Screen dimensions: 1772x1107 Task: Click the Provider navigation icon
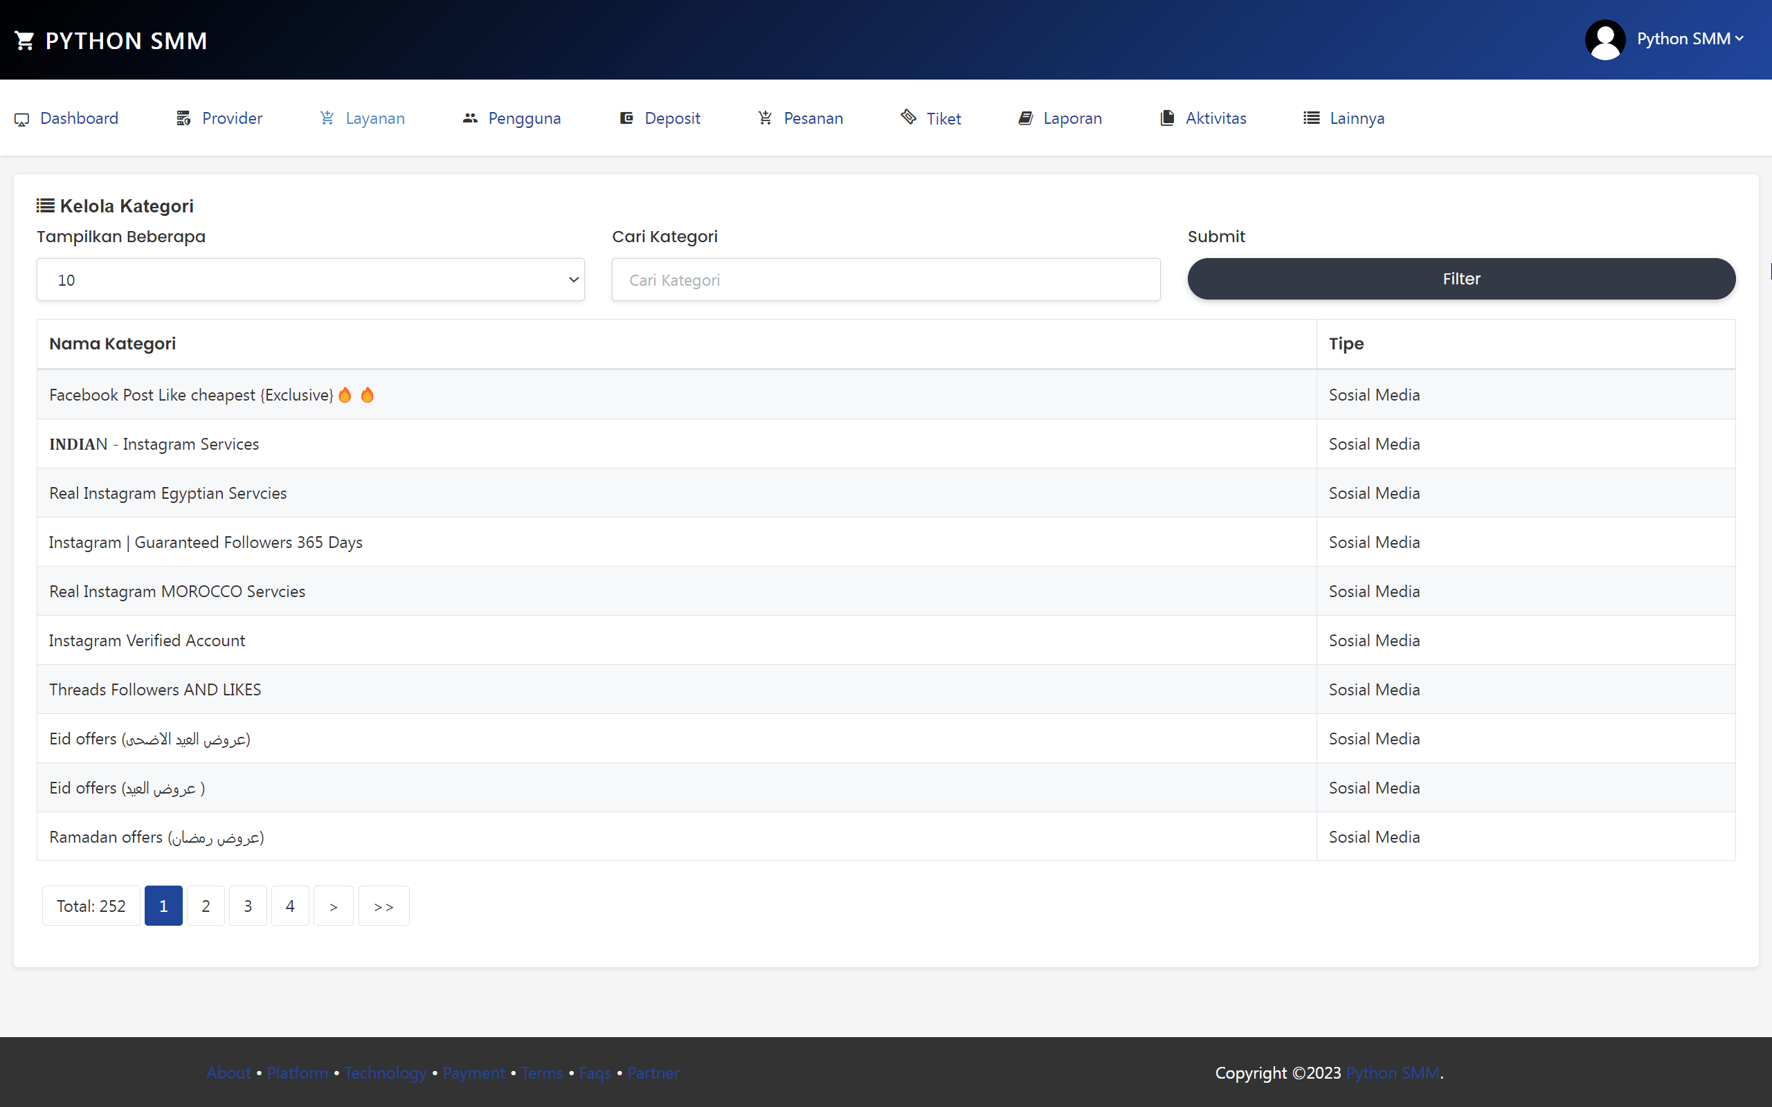183,118
